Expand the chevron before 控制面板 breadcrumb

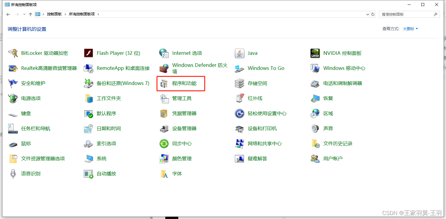[44, 14]
